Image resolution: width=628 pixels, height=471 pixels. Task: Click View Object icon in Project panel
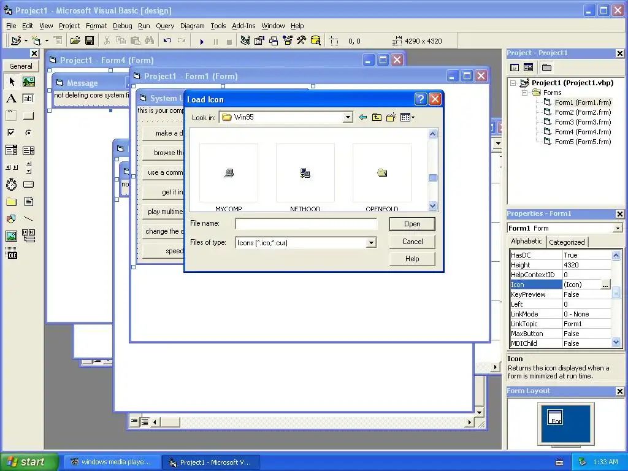tap(528, 67)
